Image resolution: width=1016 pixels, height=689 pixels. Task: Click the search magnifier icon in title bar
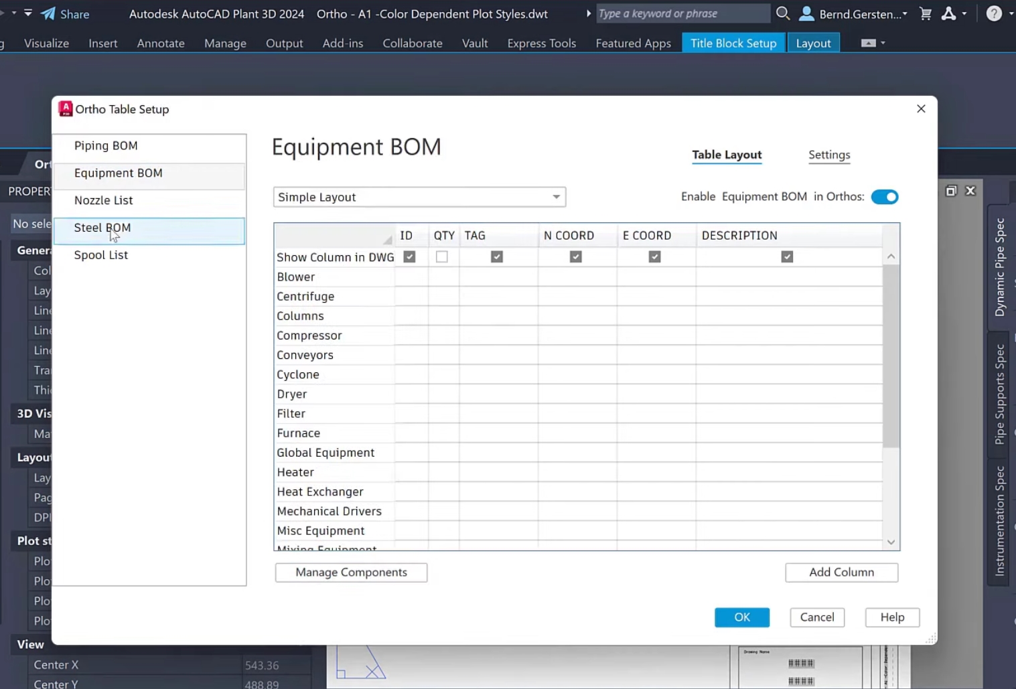pyautogui.click(x=782, y=13)
